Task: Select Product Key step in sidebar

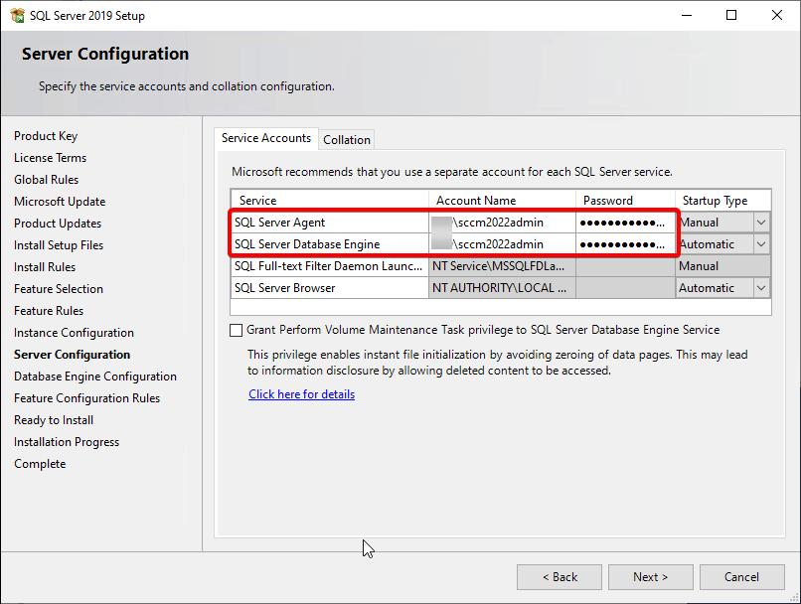Action: 46,136
